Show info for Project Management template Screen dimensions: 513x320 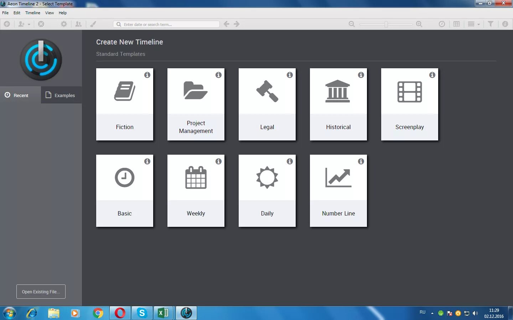pos(218,75)
